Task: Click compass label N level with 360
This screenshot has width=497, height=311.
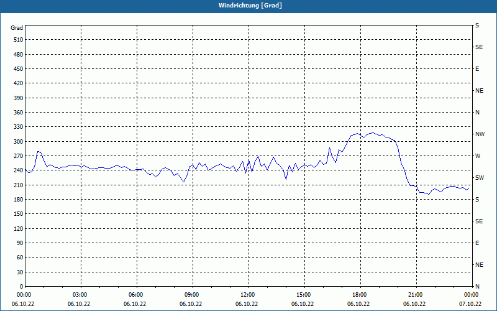Action: coord(477,113)
